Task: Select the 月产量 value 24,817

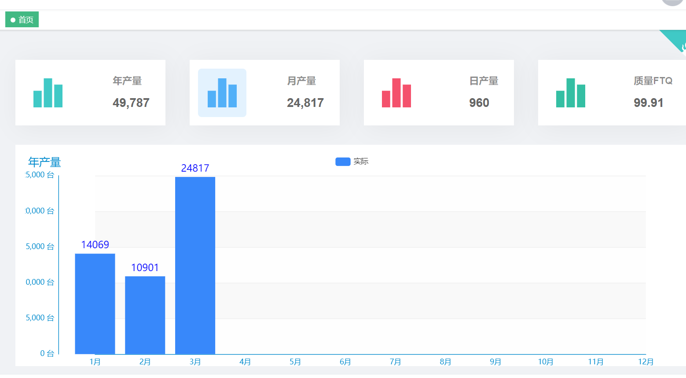Action: [305, 103]
